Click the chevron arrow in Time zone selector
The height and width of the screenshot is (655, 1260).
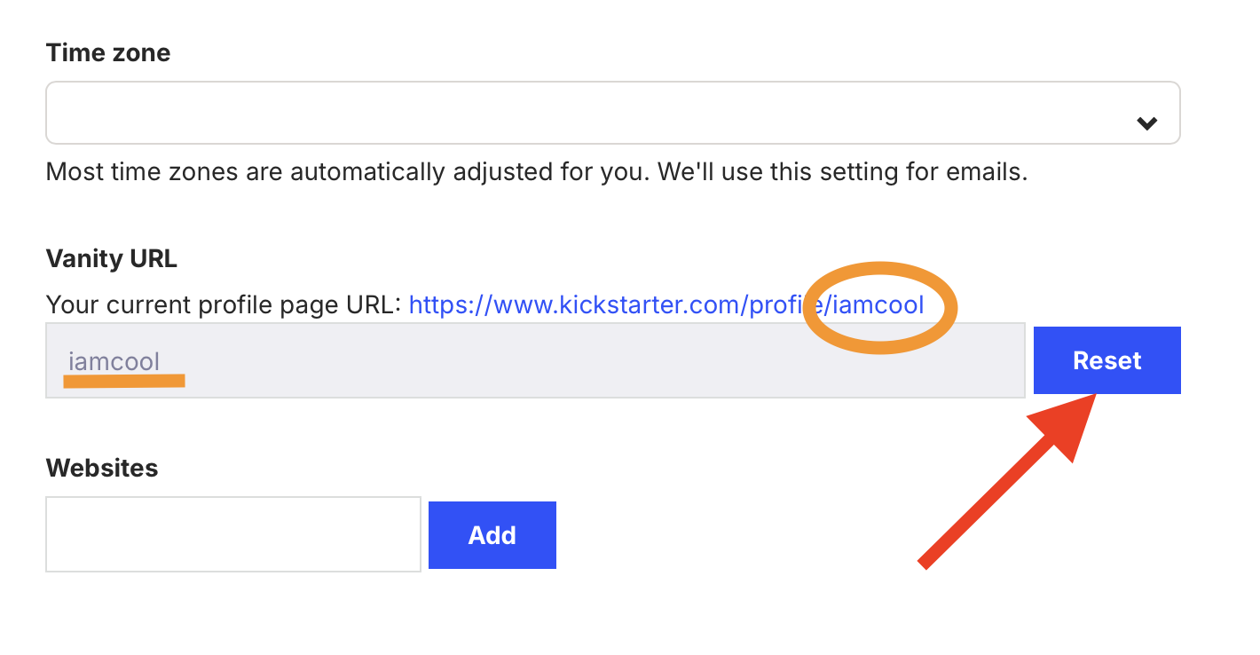click(1147, 123)
